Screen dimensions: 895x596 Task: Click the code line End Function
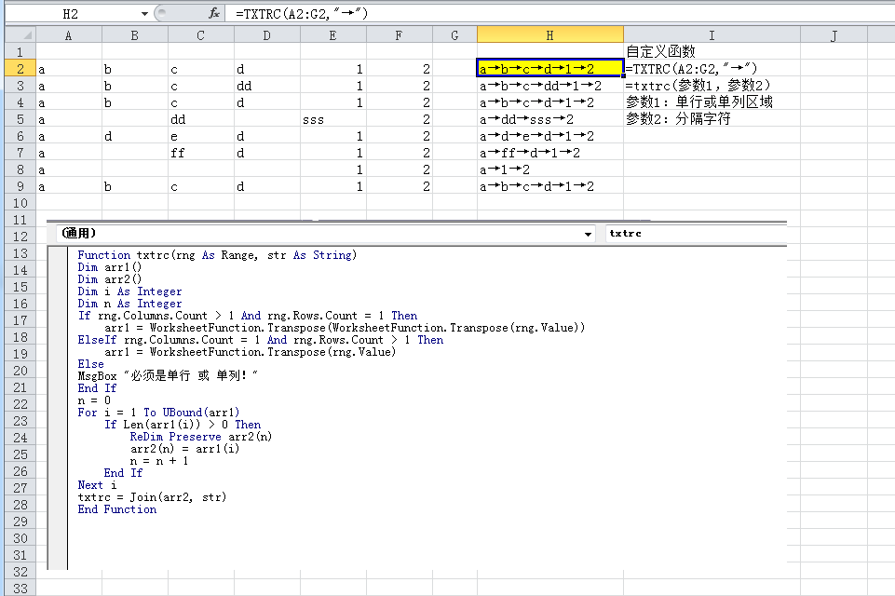tap(117, 509)
